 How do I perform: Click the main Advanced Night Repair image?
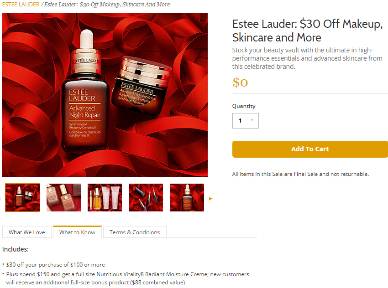tap(105, 95)
